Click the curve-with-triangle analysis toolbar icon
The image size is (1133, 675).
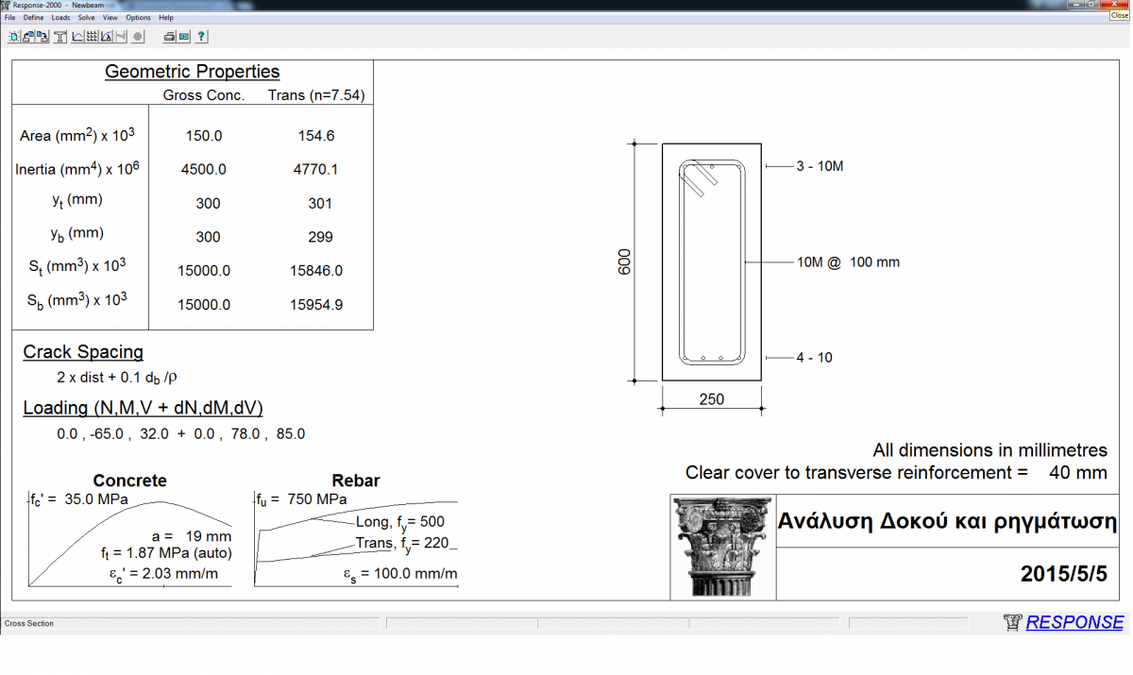click(x=107, y=37)
